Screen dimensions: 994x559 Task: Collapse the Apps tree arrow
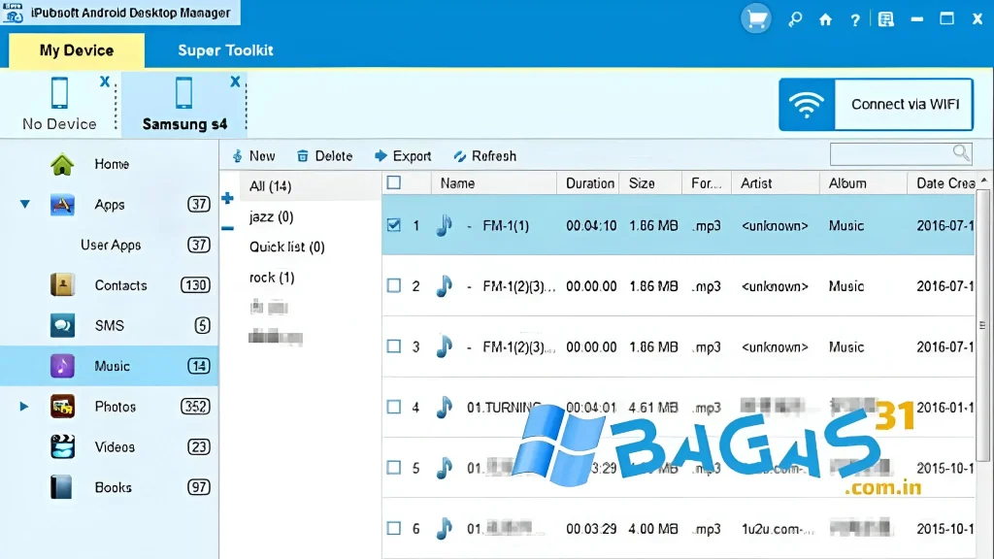(x=24, y=204)
